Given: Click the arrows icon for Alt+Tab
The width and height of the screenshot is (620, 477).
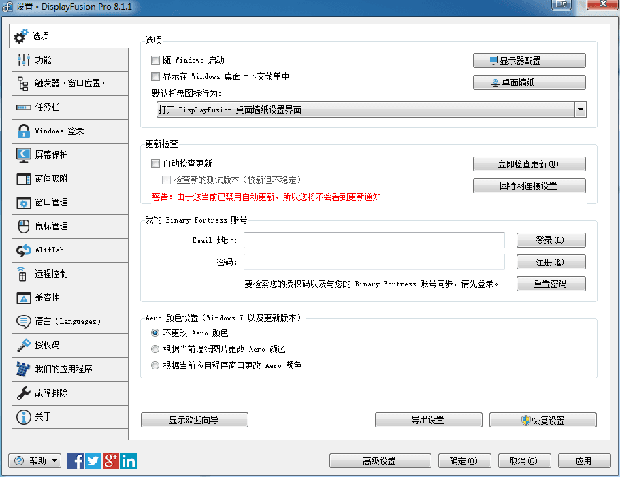Looking at the screenshot, I should (24, 250).
